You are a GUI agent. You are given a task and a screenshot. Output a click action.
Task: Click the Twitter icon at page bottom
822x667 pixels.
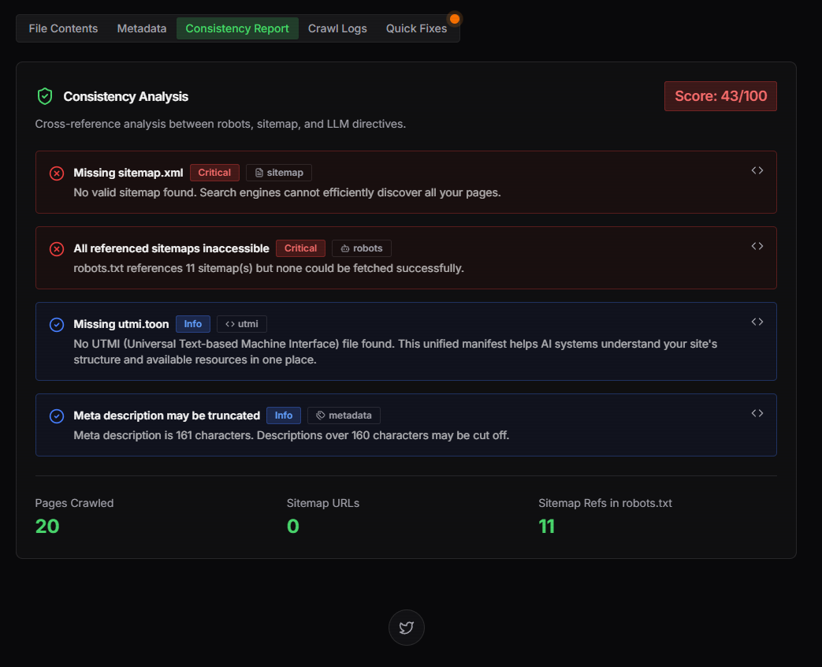click(406, 628)
